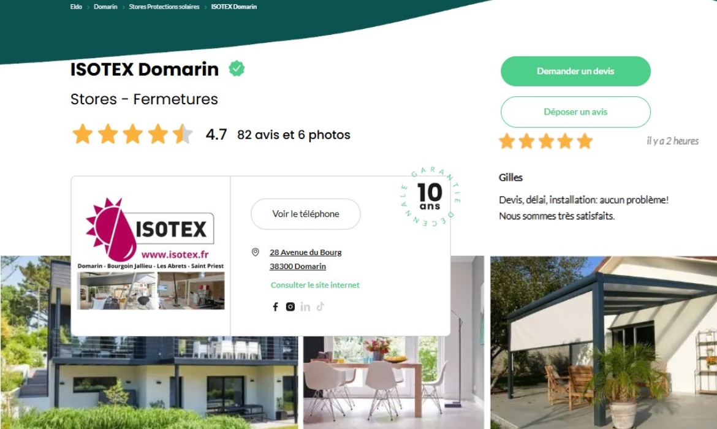
Task: Open the LinkedIn social icon
Action: 305,307
